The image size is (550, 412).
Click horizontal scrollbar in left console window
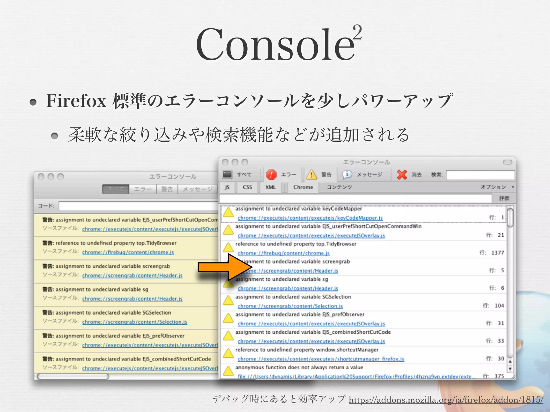[73, 376]
